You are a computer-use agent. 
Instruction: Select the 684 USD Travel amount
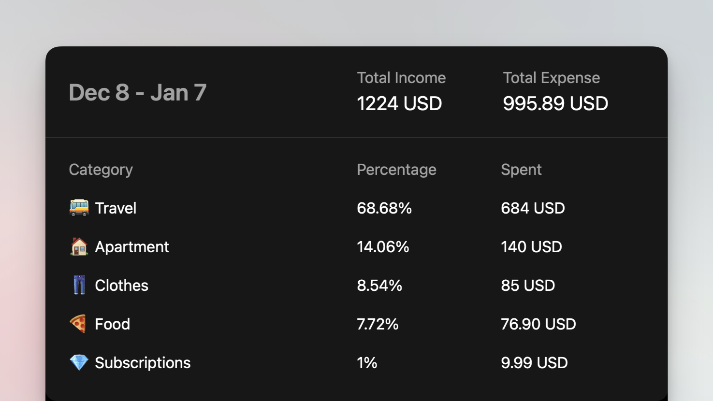pyautogui.click(x=533, y=208)
